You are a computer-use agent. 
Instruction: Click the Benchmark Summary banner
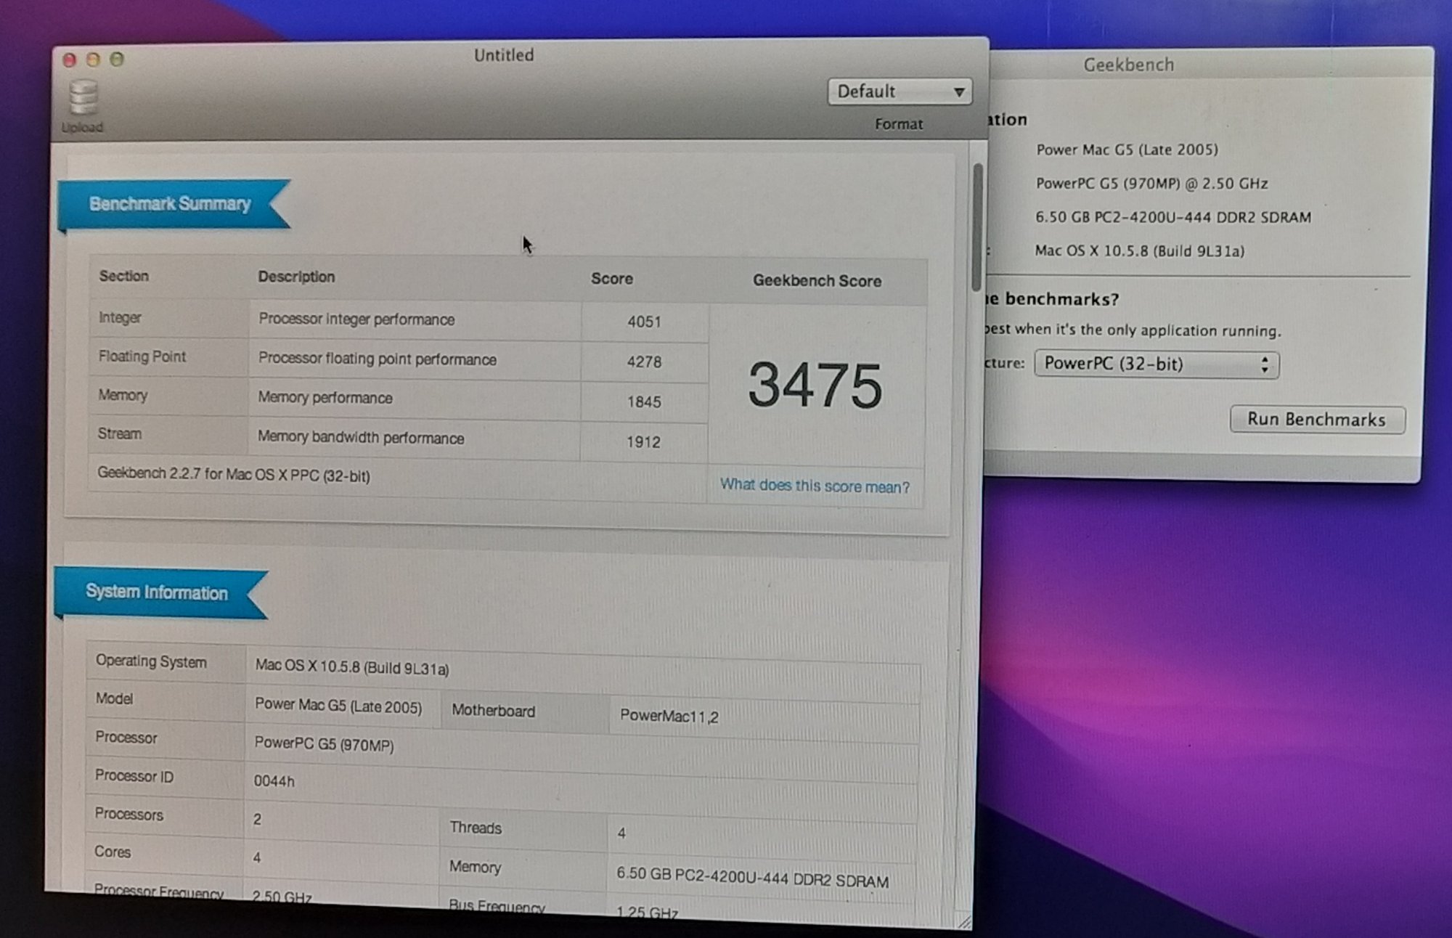click(x=170, y=204)
